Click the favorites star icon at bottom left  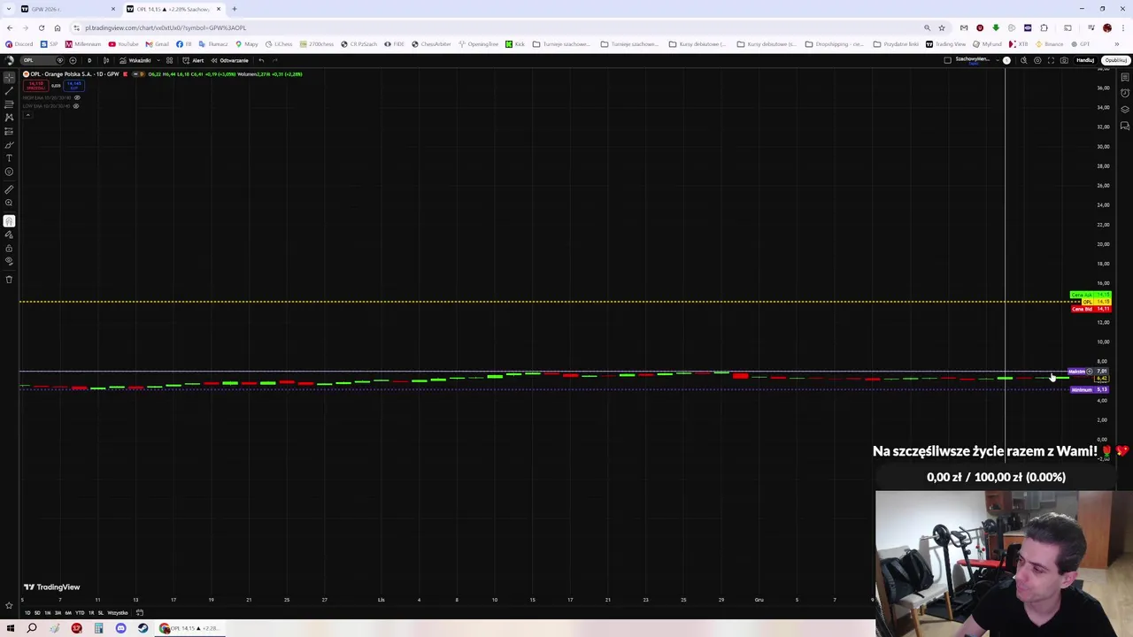pyautogui.click(x=9, y=605)
